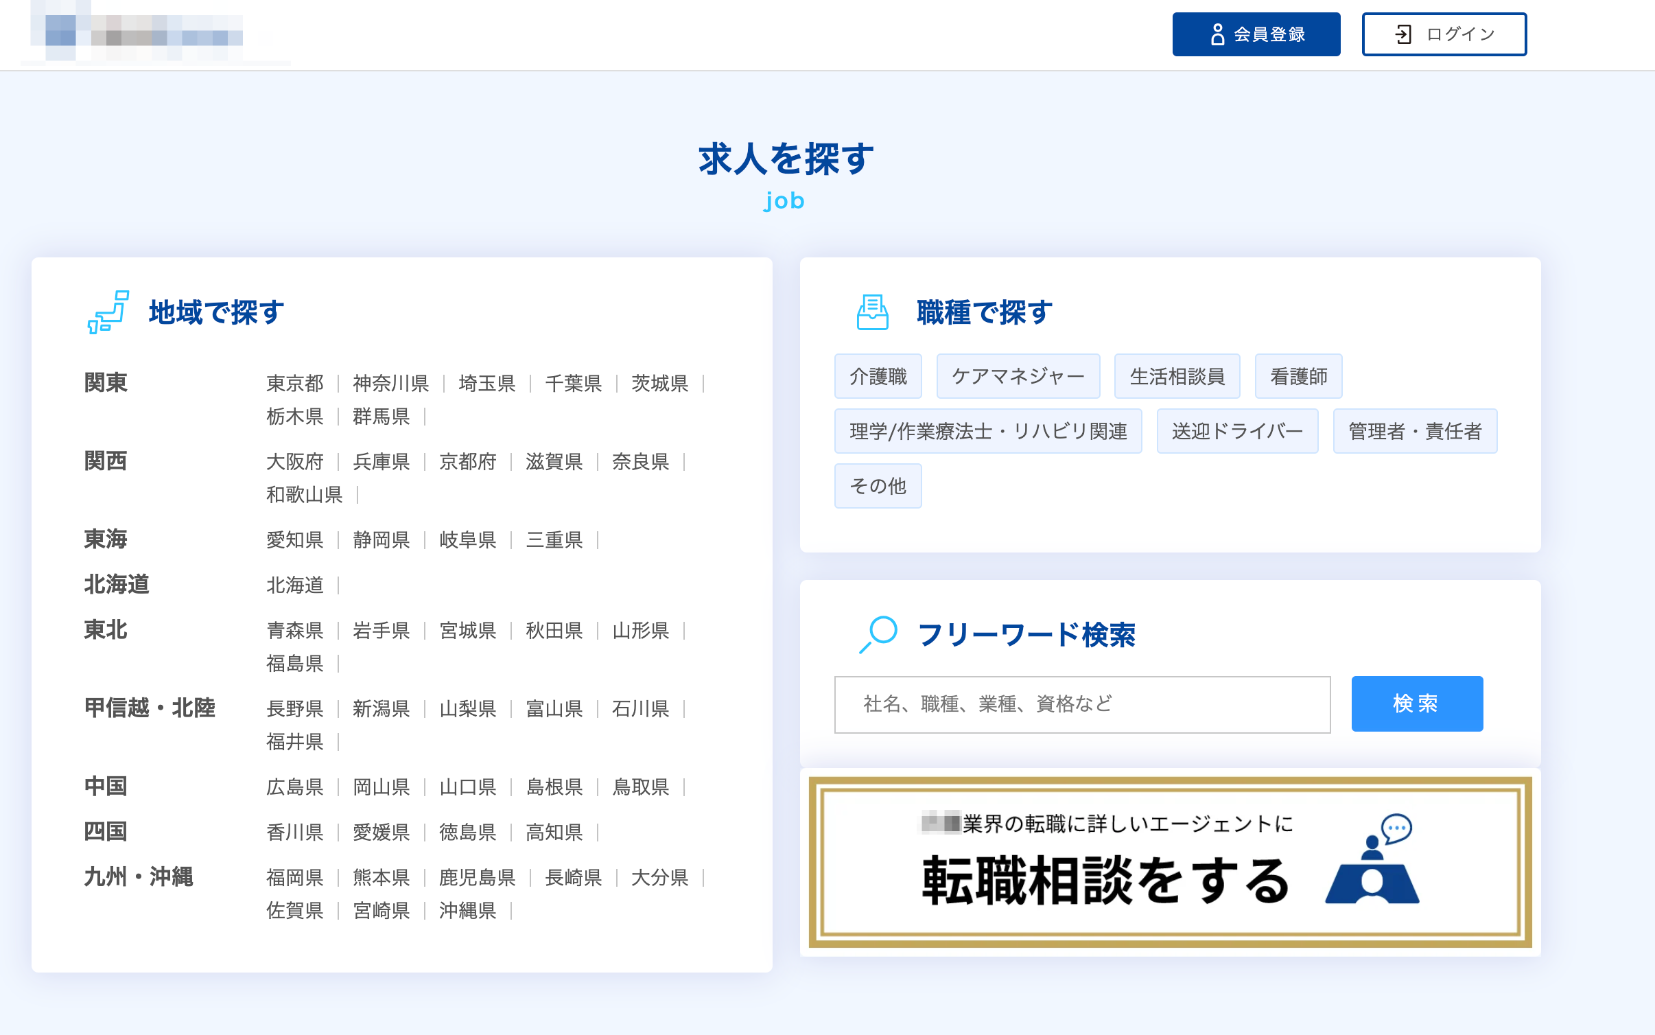Select the 介護職 job type tag
This screenshot has height=1035, width=1655.
click(x=878, y=376)
